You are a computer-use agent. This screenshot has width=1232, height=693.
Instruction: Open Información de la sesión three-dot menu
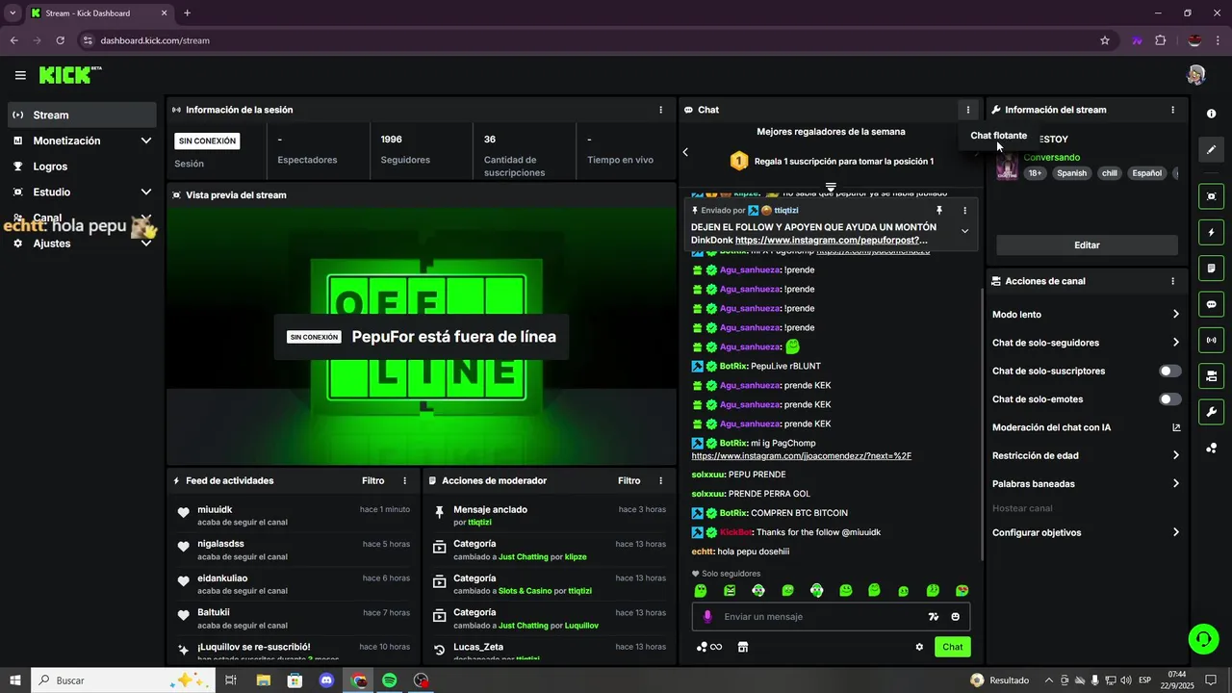coord(660,110)
